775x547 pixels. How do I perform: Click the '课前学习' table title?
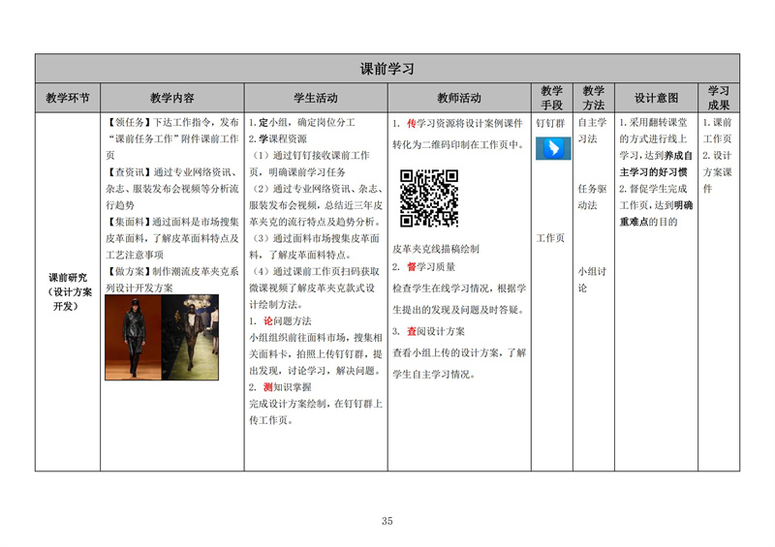point(387,69)
